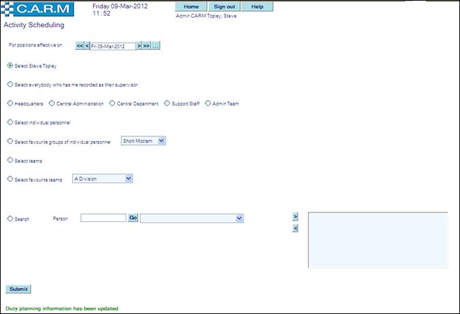Select the Steve Topley radio option
Screen dimensions: 460x314
click(x=10, y=66)
